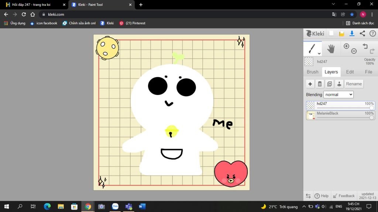Switch to the File tab
This screenshot has width=378, height=212.
(x=368, y=72)
